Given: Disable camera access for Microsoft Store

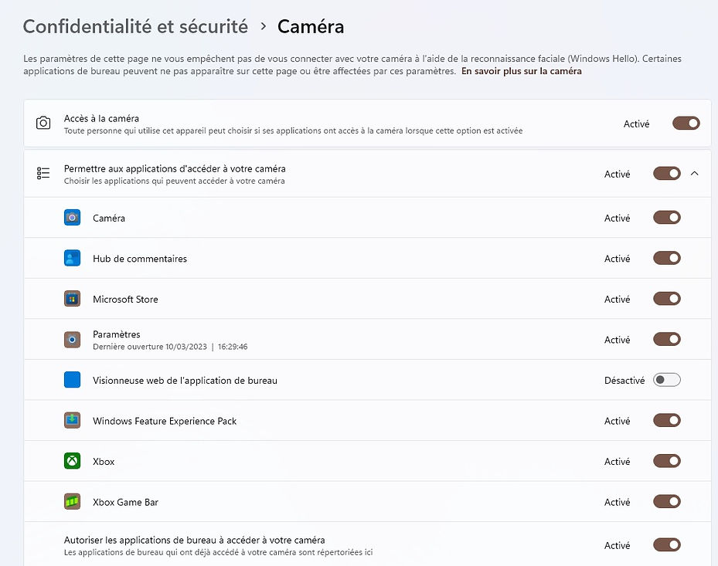Looking at the screenshot, I should click(x=666, y=299).
